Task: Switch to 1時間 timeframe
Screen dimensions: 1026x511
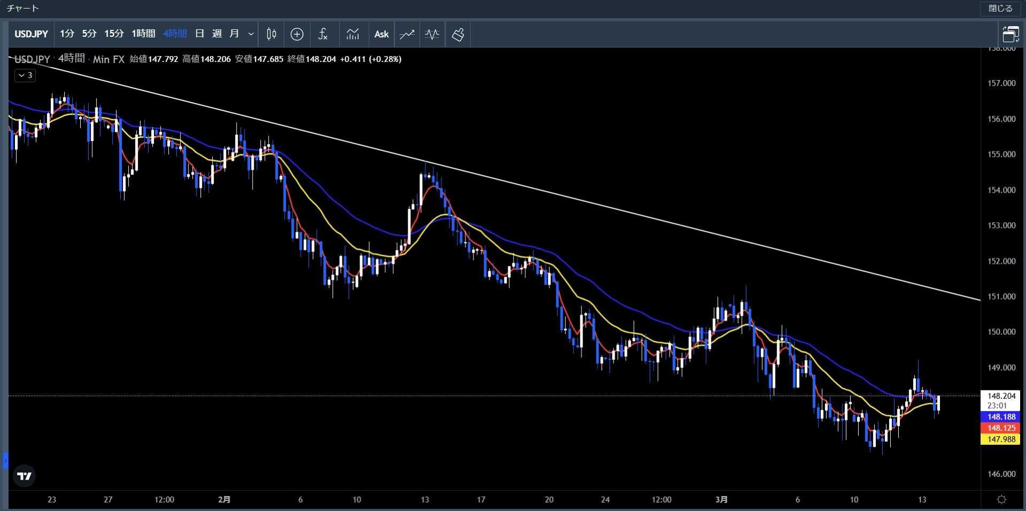Action: click(143, 34)
